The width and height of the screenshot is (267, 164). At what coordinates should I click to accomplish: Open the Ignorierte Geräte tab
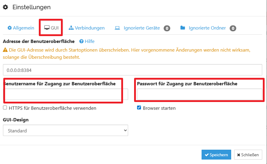pyautogui.click(x=142, y=28)
